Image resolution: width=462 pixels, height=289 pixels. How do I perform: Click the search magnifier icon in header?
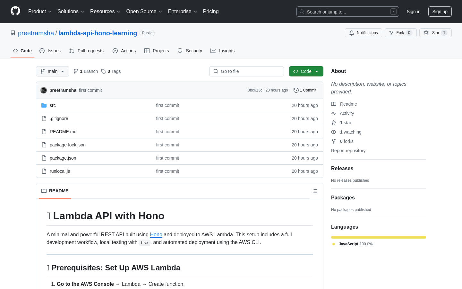(302, 12)
